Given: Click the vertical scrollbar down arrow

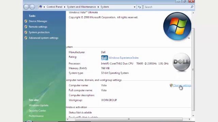Looking at the screenshot, I should point(193,116).
